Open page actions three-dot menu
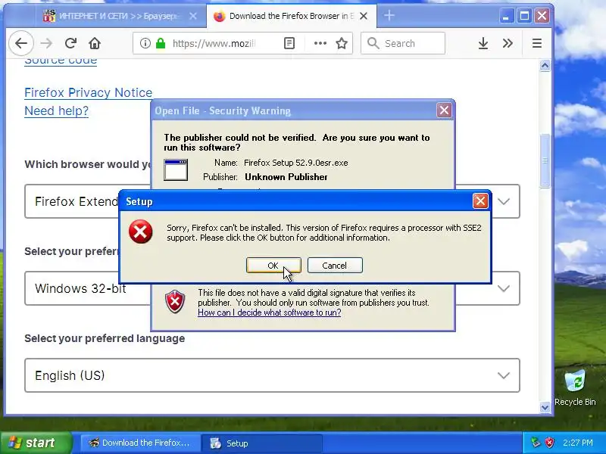The image size is (606, 454). click(320, 43)
